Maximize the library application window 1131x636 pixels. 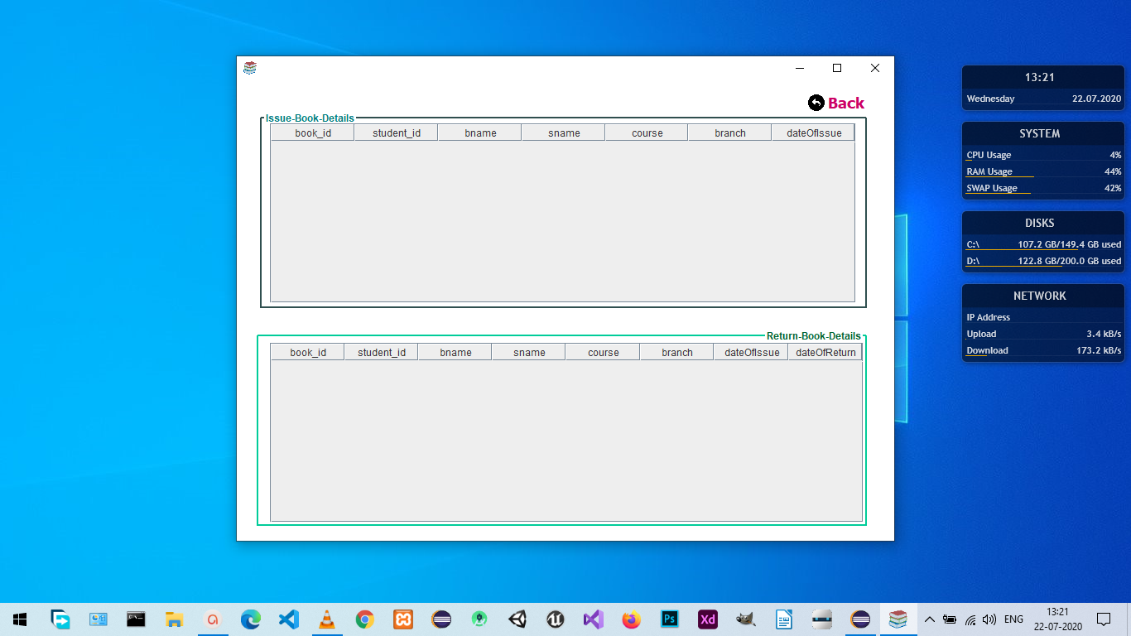837,68
